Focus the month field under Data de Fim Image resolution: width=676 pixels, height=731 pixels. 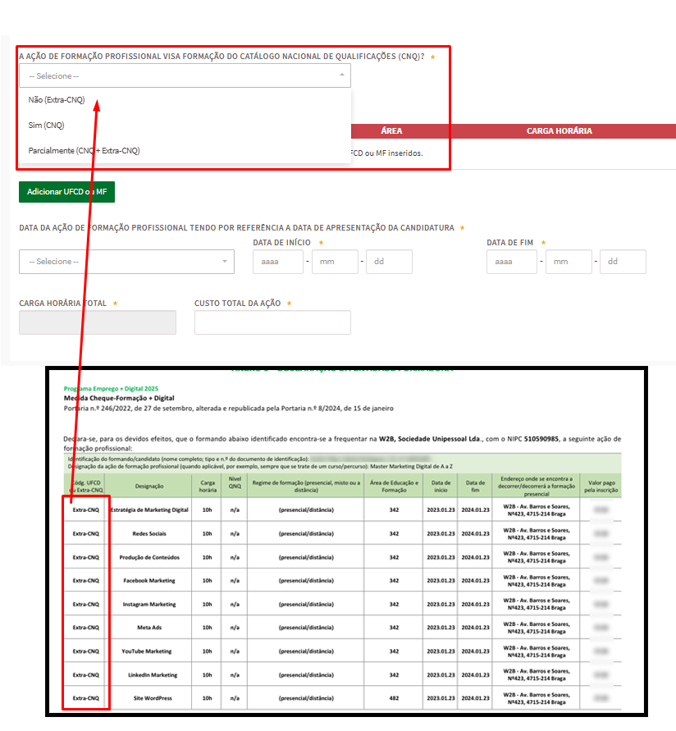[x=568, y=262]
